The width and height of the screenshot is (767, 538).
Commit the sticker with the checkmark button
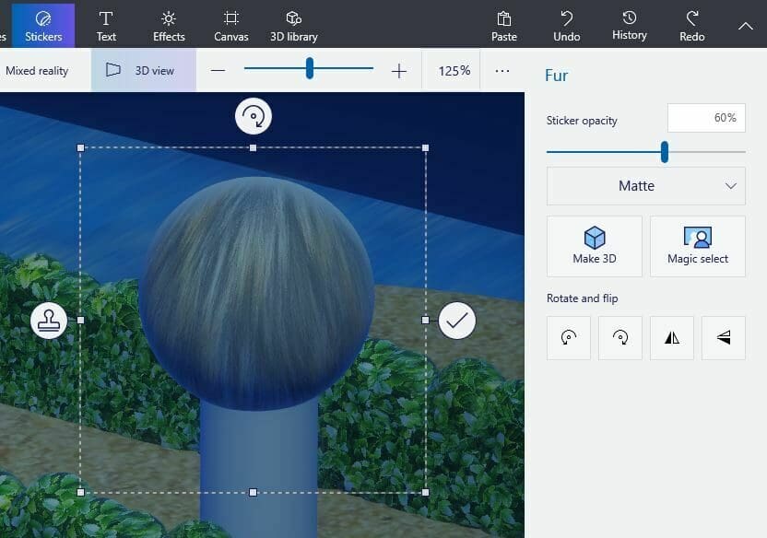[x=457, y=321]
